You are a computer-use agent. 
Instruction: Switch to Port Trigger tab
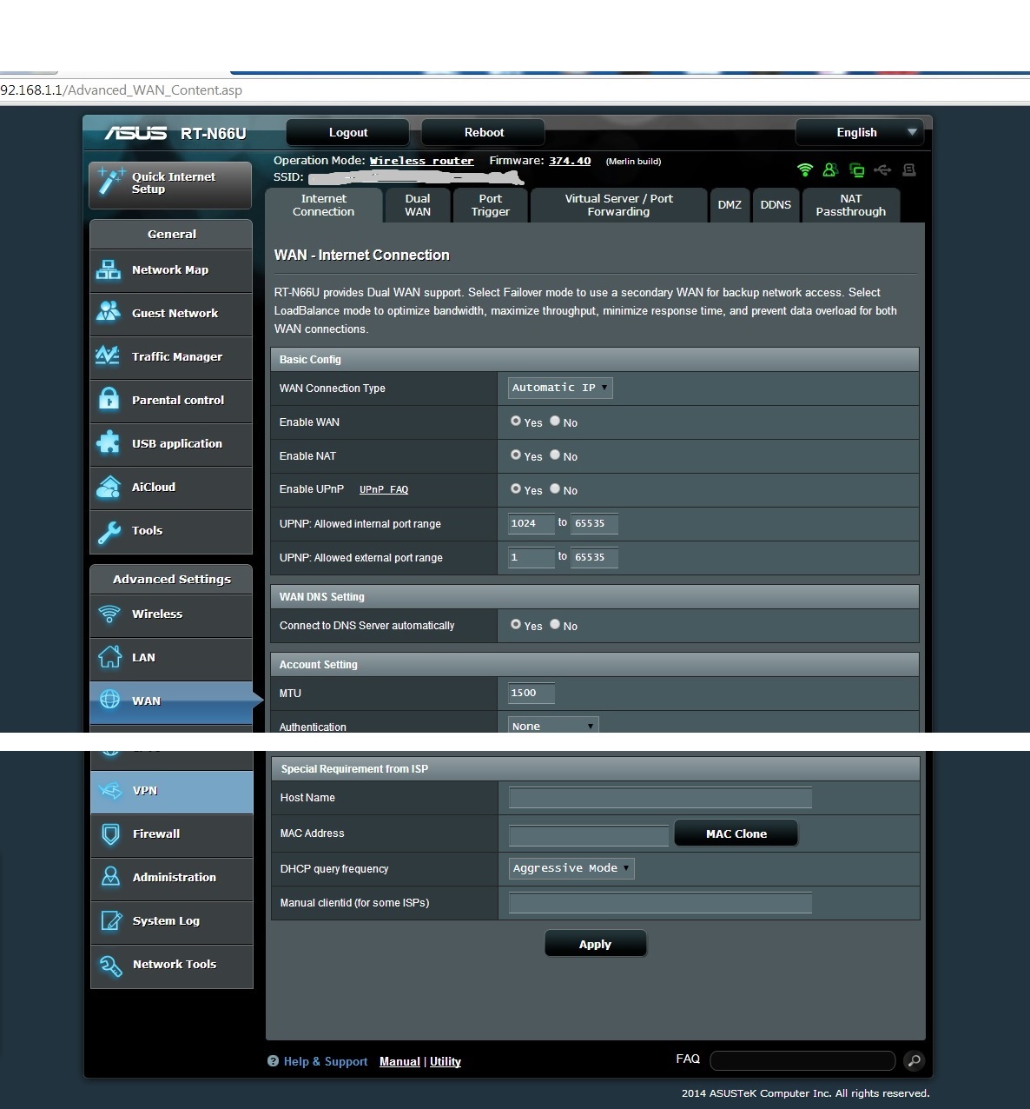click(x=490, y=205)
